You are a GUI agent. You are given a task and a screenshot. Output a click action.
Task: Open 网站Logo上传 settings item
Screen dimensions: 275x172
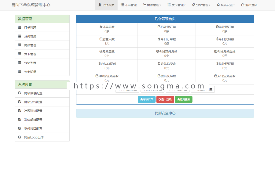(42, 137)
